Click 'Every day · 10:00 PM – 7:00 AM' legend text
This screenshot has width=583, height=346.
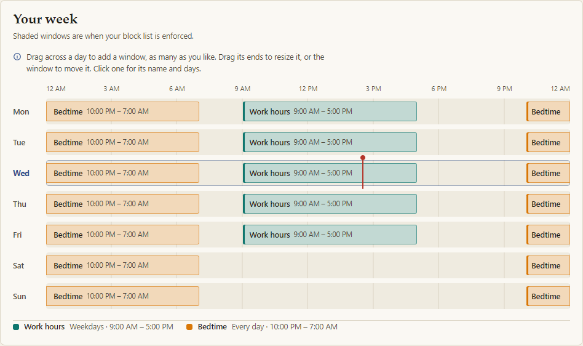(285, 327)
